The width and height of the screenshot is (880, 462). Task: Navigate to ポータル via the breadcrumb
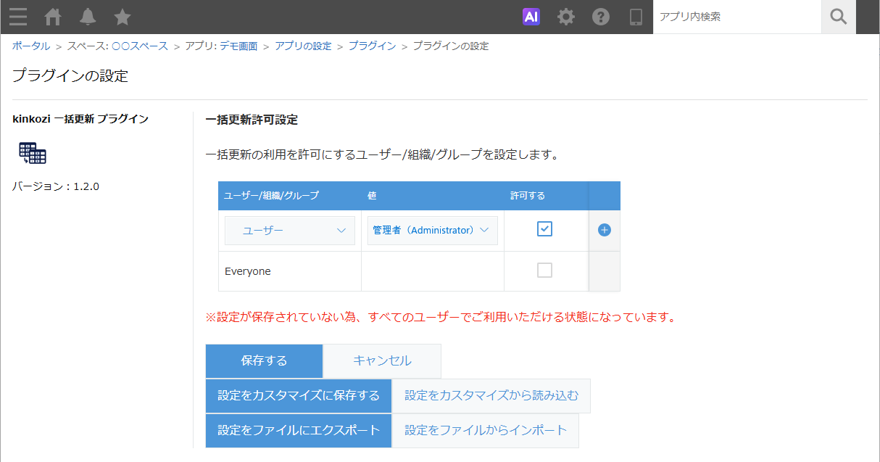pyautogui.click(x=30, y=45)
